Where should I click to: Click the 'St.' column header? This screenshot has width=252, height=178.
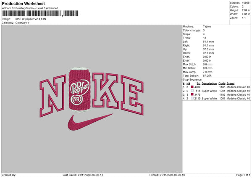[199, 84]
